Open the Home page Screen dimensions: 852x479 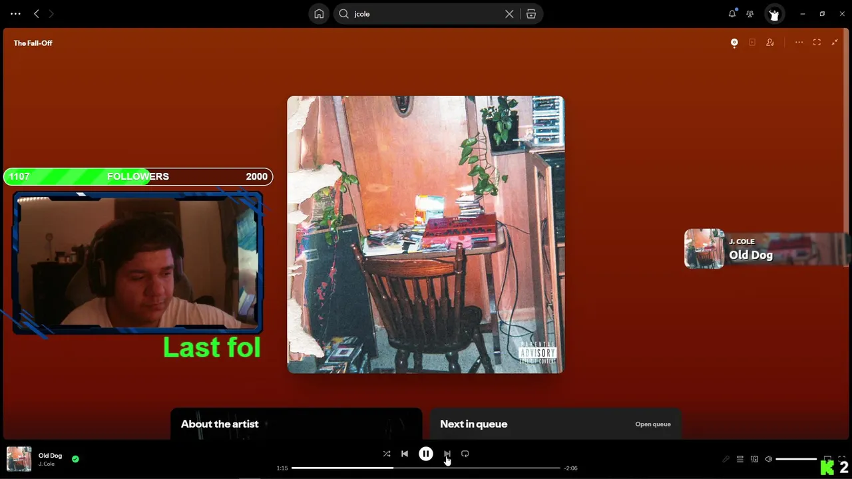319,13
